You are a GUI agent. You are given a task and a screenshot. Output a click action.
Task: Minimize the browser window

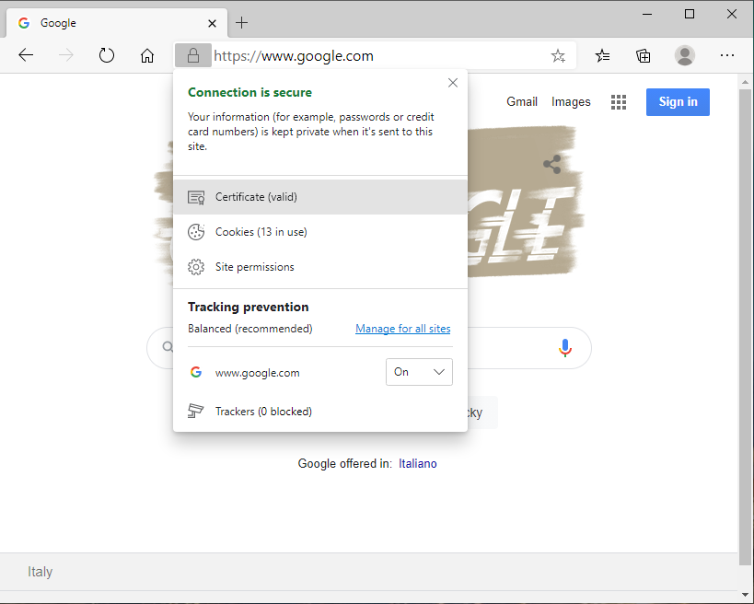(x=647, y=14)
